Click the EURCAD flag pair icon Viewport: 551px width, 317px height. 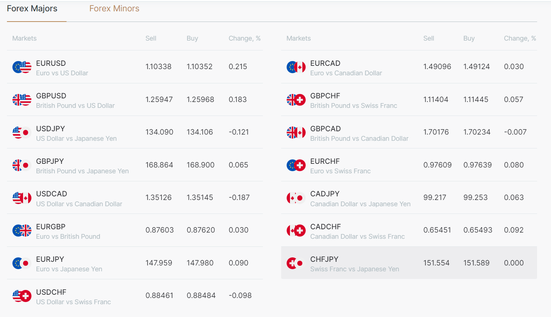coord(296,67)
